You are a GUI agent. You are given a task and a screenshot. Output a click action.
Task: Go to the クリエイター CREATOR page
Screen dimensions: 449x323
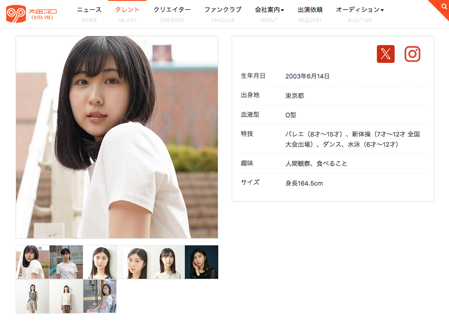(x=172, y=14)
